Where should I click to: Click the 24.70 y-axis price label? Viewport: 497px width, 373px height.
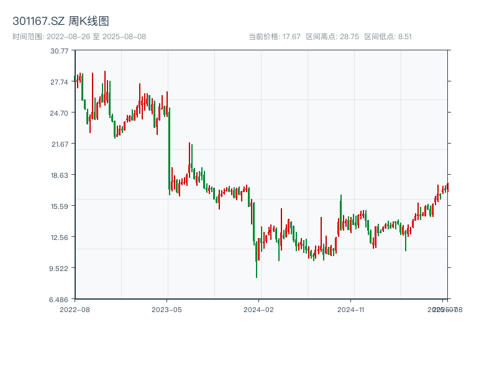[x=60, y=113]
